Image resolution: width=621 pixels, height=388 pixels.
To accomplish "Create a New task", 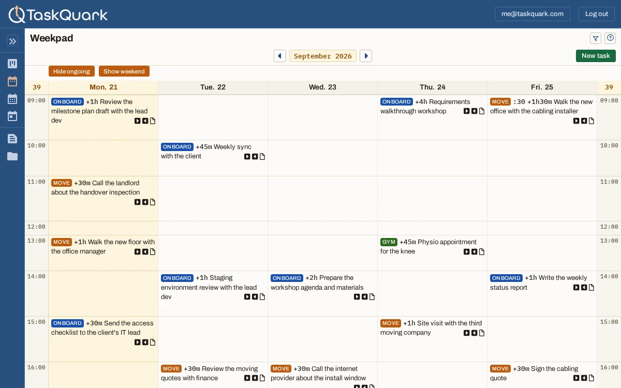I will point(596,56).
